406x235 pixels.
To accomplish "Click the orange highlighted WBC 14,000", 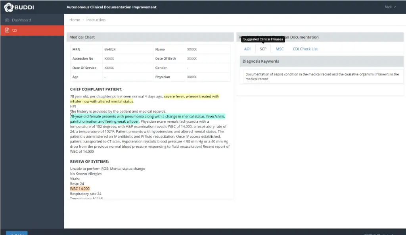I will pyautogui.click(x=80, y=189).
